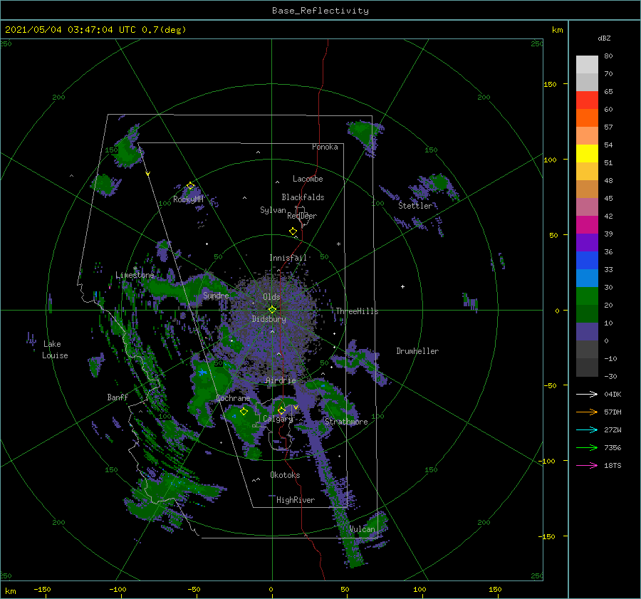Click the dBZ legend heading
The height and width of the screenshot is (599, 641).
(604, 38)
